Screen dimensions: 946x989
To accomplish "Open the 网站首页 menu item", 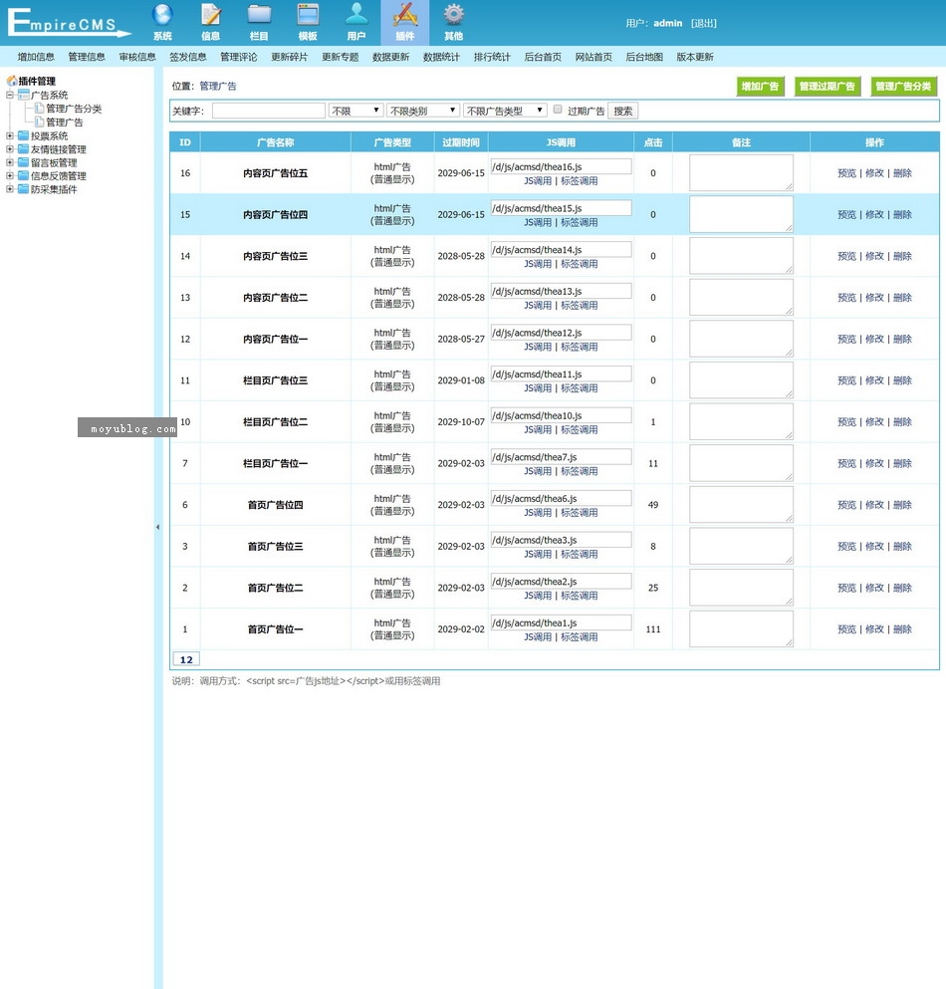I will point(593,57).
